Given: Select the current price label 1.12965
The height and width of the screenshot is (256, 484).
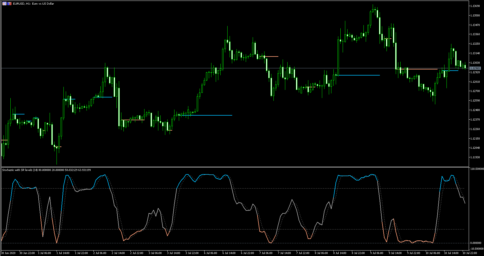Looking at the screenshot, I should pos(475,68).
